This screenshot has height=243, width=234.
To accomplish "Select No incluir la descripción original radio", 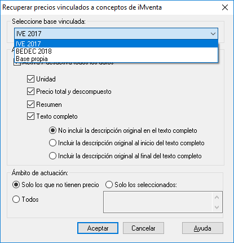I will (52, 131).
